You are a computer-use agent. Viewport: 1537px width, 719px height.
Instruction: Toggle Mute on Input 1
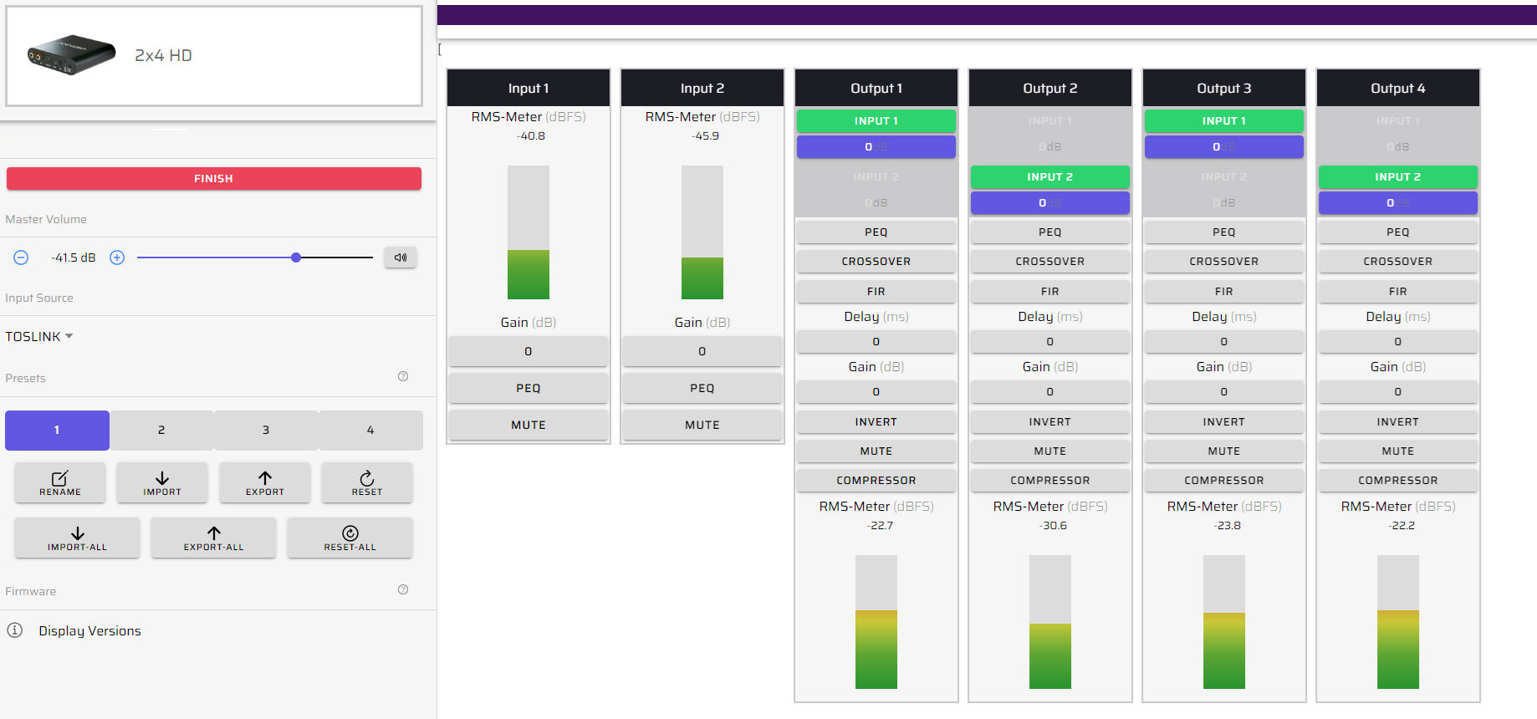tap(529, 425)
